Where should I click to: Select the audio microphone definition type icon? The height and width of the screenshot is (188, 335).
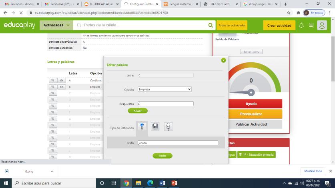pos(169,127)
